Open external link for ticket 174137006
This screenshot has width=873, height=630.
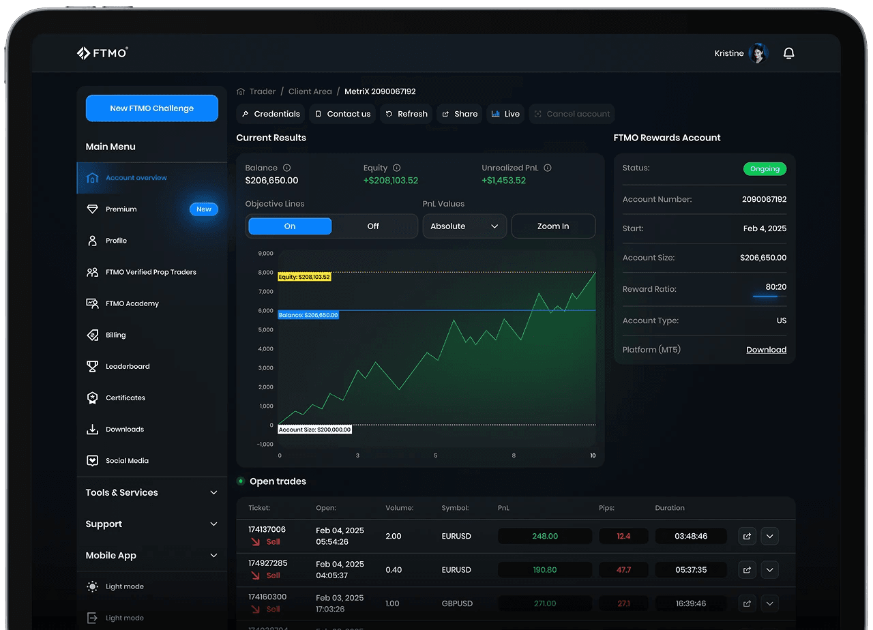(748, 536)
